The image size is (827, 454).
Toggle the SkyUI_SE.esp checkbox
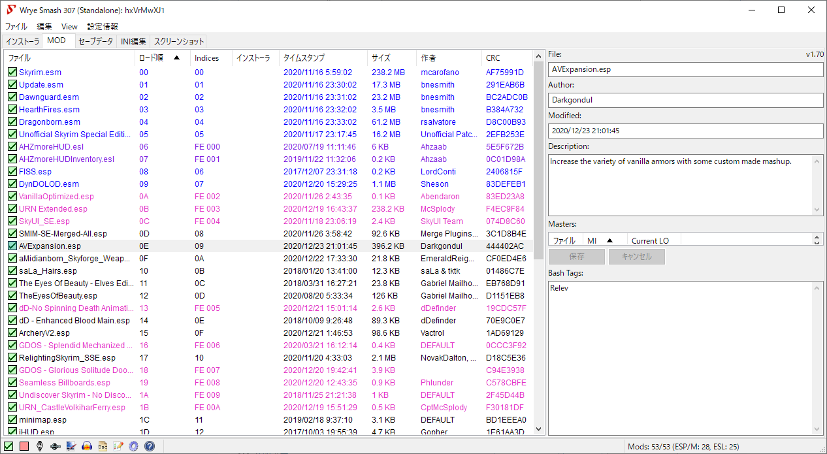pyautogui.click(x=12, y=221)
